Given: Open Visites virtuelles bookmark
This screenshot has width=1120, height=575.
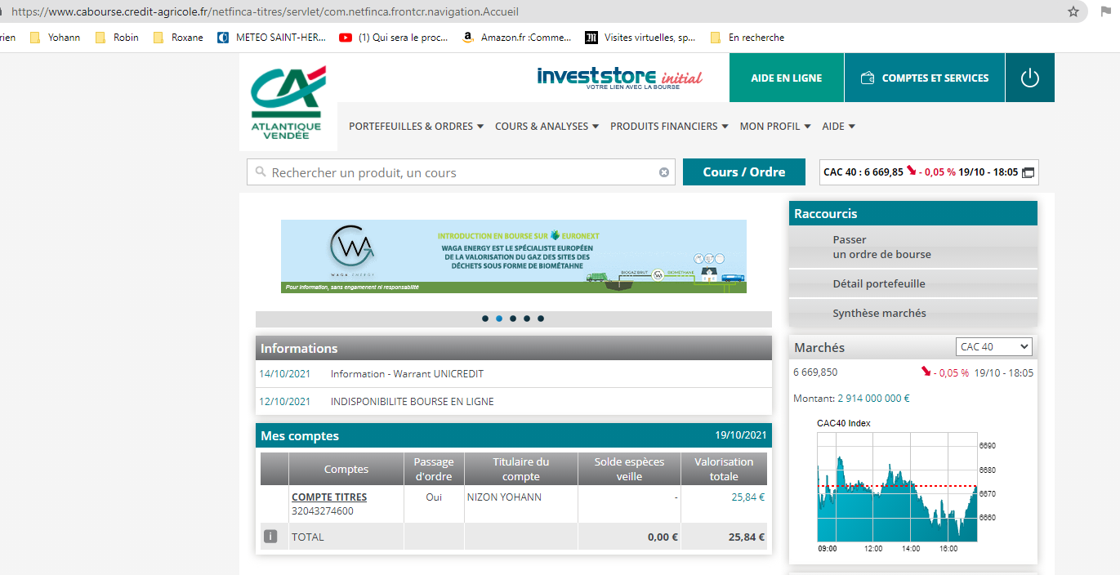Looking at the screenshot, I should pyautogui.click(x=640, y=37).
